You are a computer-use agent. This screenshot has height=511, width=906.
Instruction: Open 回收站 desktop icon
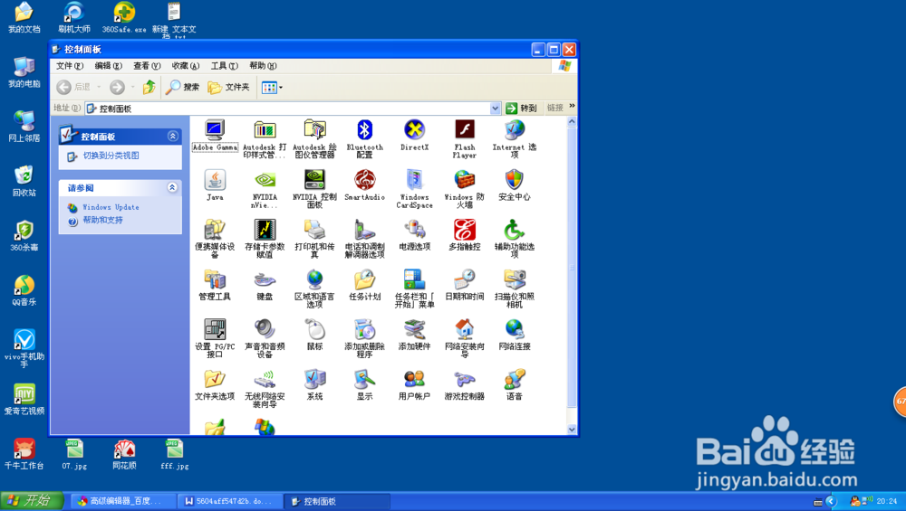coord(24,180)
